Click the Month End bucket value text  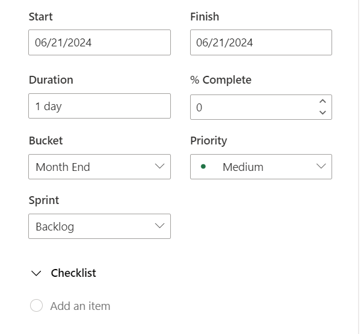coord(63,167)
